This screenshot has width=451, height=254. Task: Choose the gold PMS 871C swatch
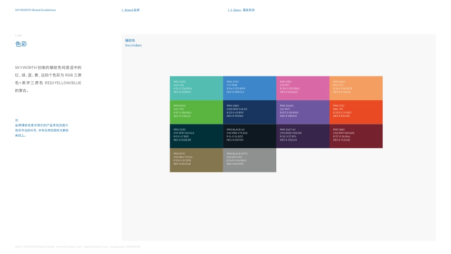pos(196,160)
